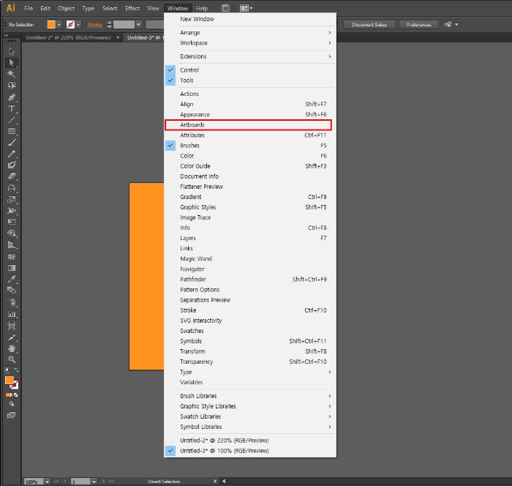Switch to the checked Untitled-3 document entry

(x=250, y=451)
